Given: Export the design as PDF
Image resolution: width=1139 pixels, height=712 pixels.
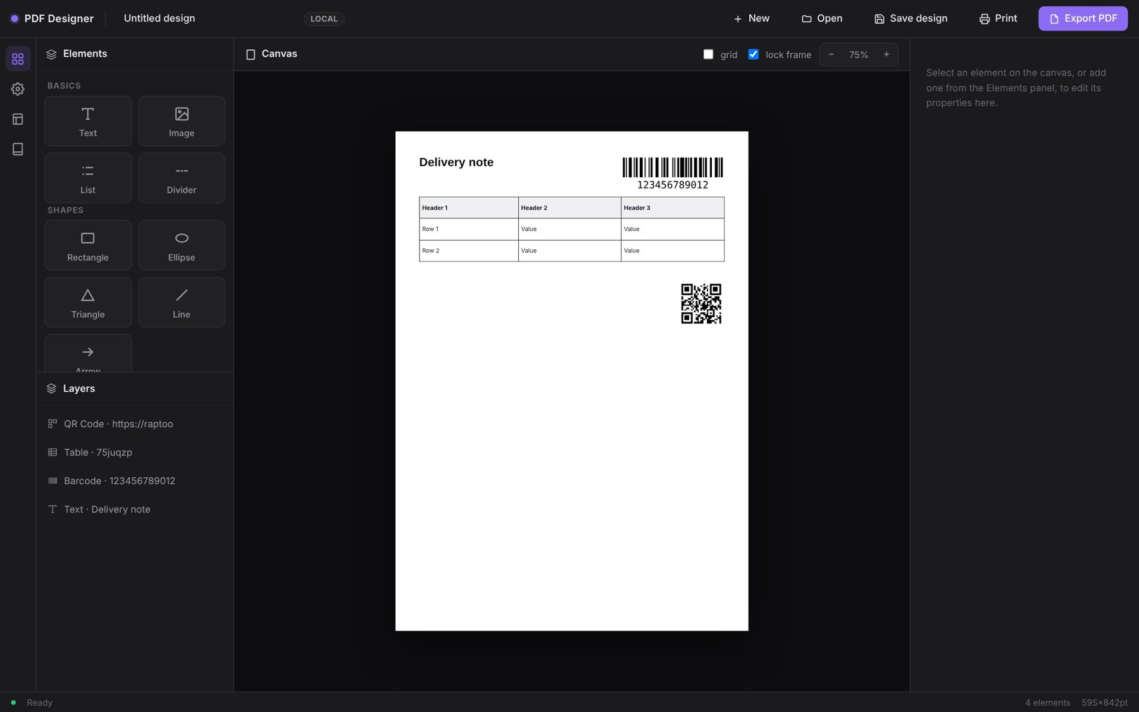Looking at the screenshot, I should (1083, 18).
